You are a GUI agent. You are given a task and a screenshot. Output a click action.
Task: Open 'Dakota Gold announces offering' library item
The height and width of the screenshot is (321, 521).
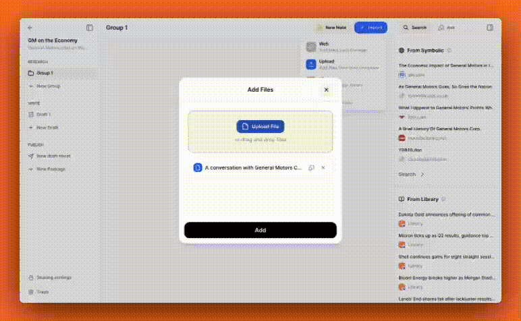(x=447, y=214)
